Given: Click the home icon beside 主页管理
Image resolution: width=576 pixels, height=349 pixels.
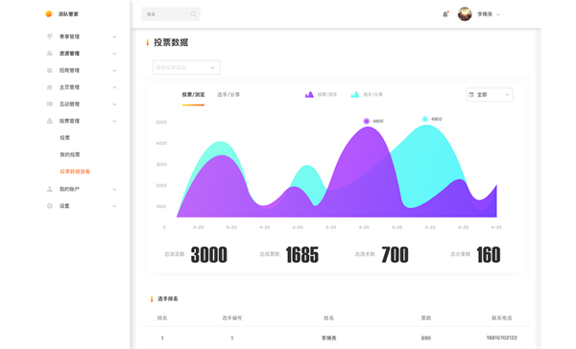Looking at the screenshot, I should (50, 87).
